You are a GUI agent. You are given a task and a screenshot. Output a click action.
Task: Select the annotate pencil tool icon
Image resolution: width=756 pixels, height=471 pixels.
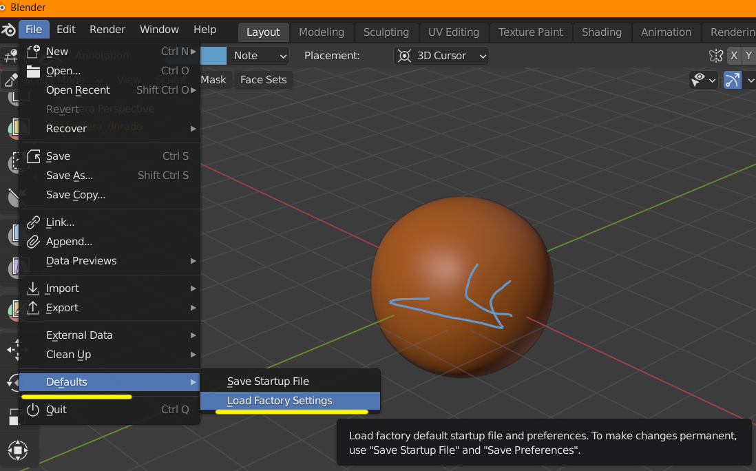[x=10, y=80]
